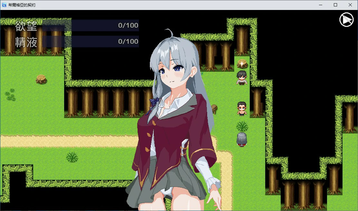This screenshot has width=358, height=211.
Task: Select the villager in the gray shirt
Action: (241, 77)
